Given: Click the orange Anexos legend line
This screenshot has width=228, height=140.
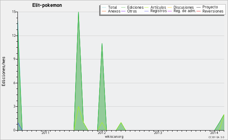Looking at the screenshot, I should tap(104, 11).
